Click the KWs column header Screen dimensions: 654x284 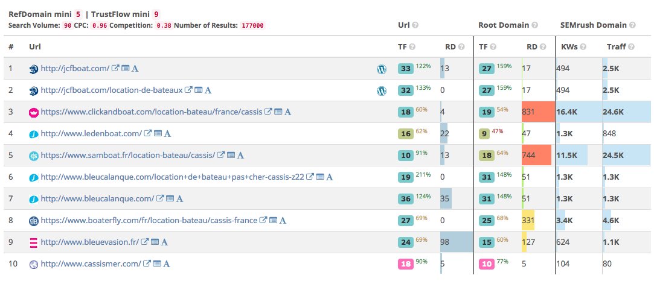pos(569,46)
